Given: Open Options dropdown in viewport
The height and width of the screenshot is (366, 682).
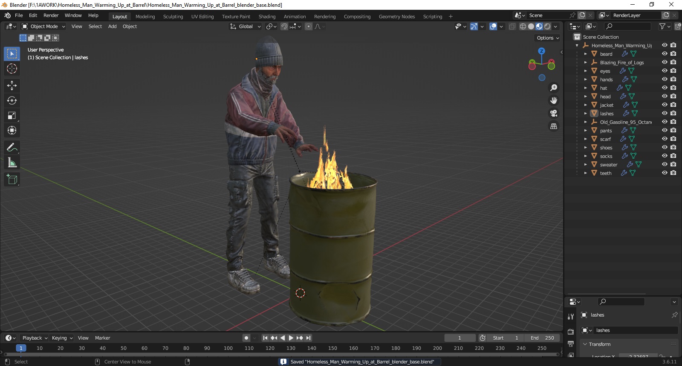Looking at the screenshot, I should point(548,38).
